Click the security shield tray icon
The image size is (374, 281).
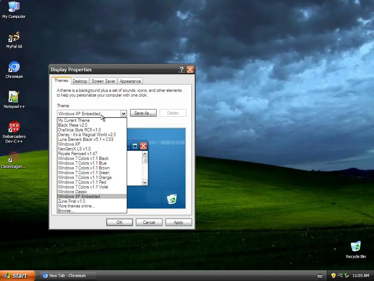[333, 276]
